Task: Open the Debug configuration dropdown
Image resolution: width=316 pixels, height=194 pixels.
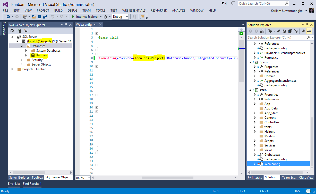Action: (x=120, y=17)
